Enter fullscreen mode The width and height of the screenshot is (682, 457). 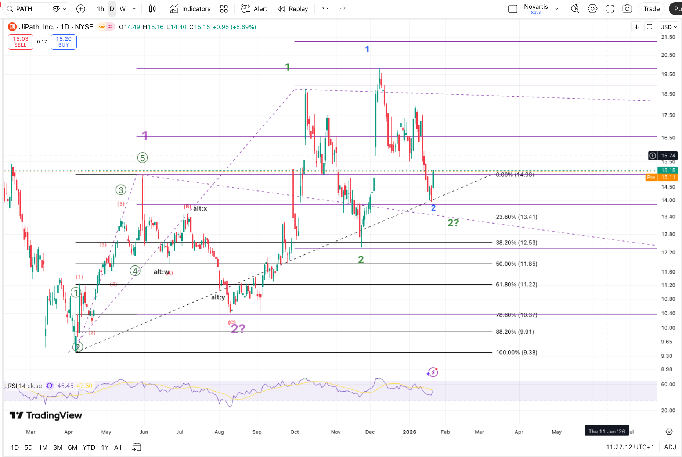[610, 9]
